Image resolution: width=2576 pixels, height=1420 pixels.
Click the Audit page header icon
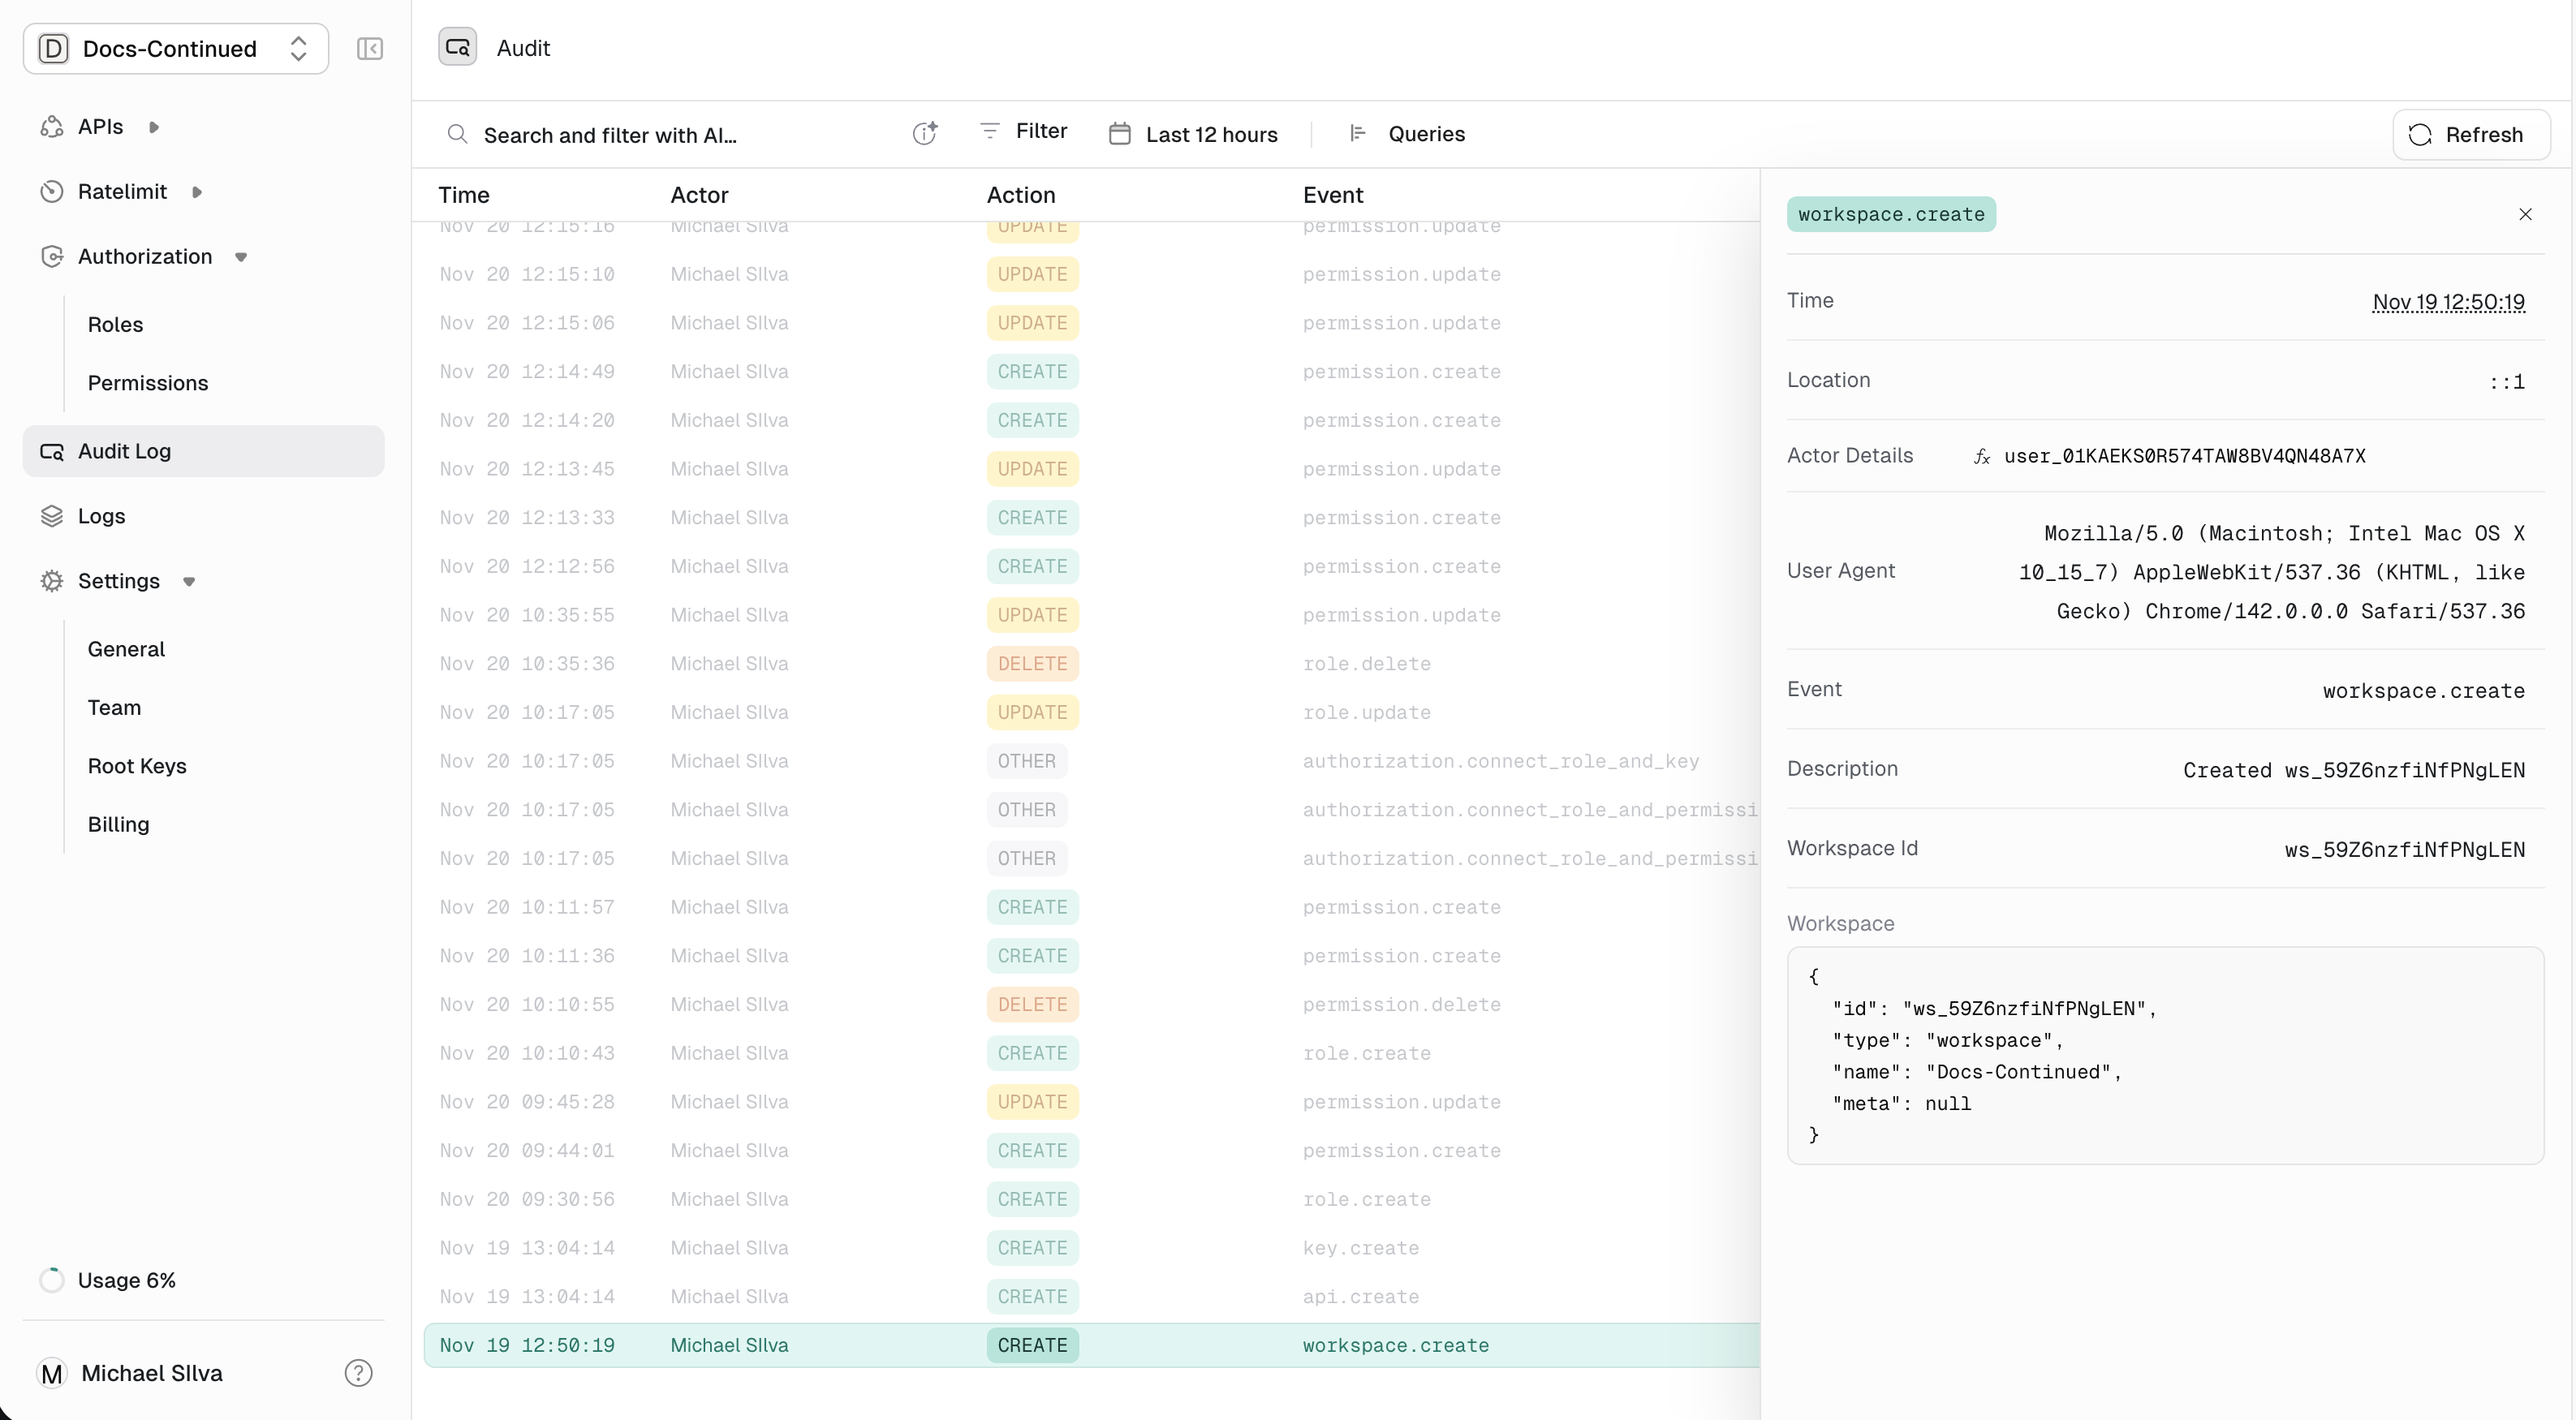click(457, 48)
